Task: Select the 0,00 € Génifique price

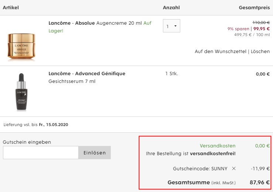Action: (263, 74)
